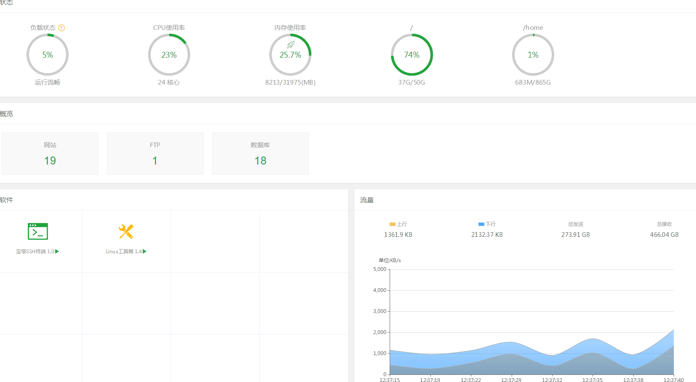Click the Linux工具箱 1.4 label link
The height and width of the screenshot is (382, 696).
124,252
